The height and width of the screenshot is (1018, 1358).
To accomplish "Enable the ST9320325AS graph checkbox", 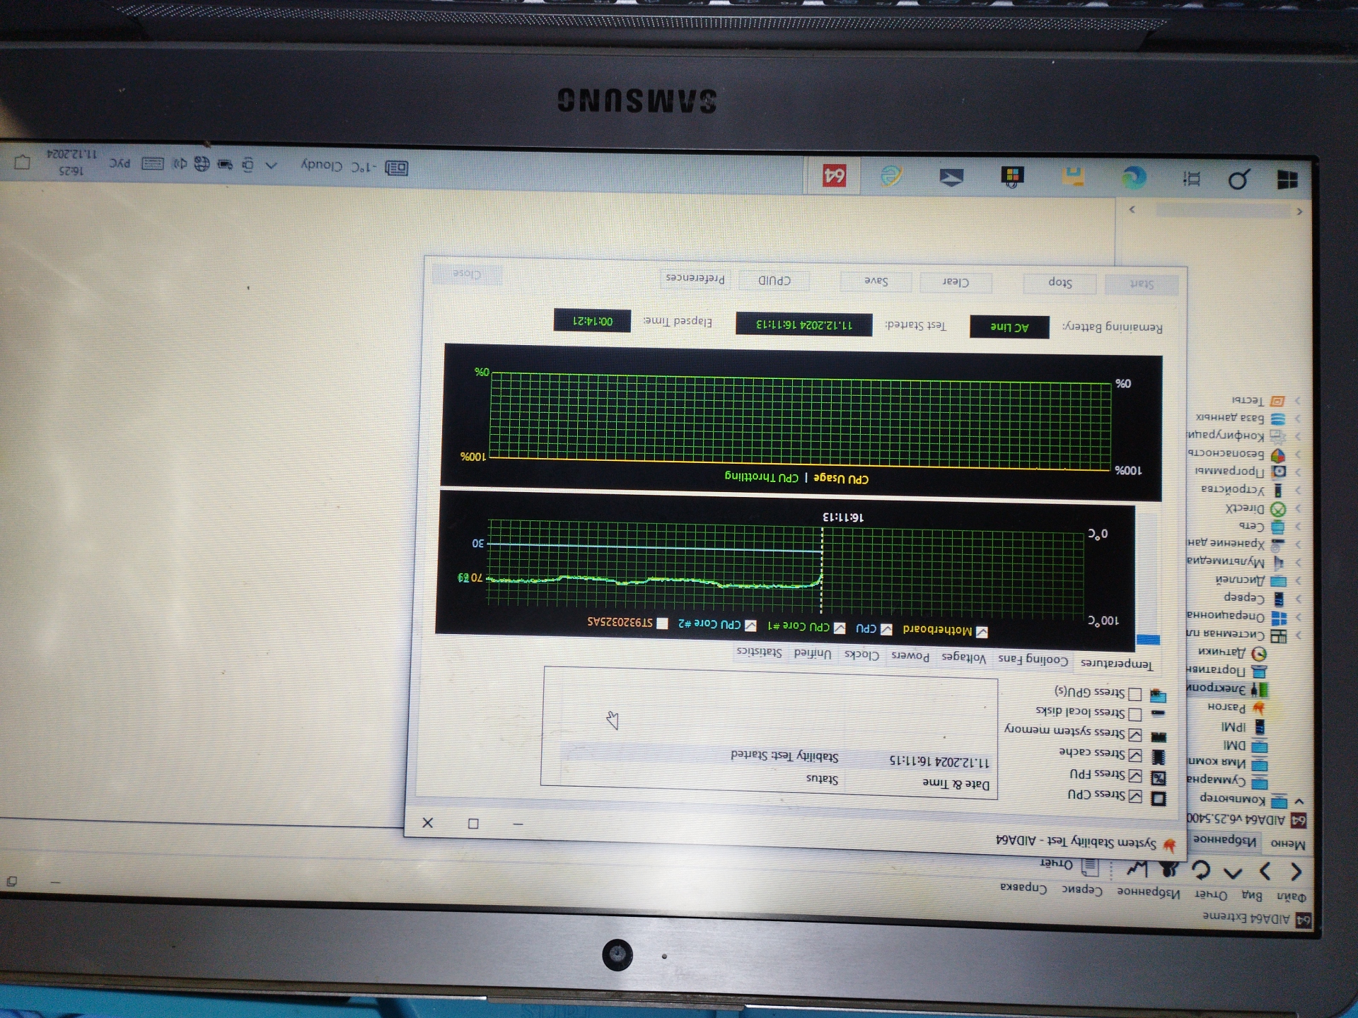I will (662, 623).
